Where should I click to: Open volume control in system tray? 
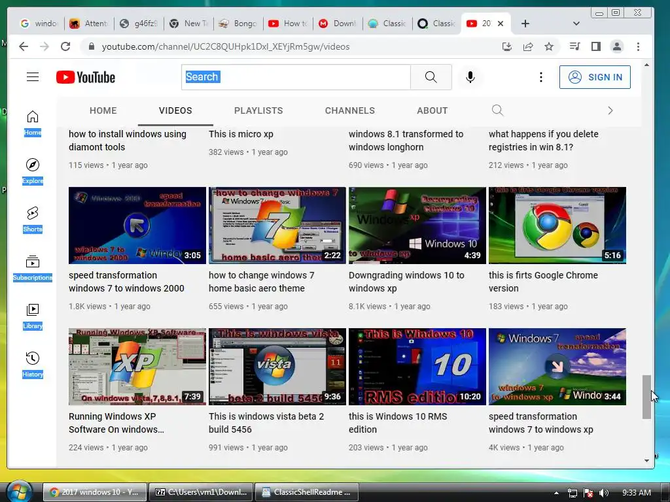[x=604, y=493]
